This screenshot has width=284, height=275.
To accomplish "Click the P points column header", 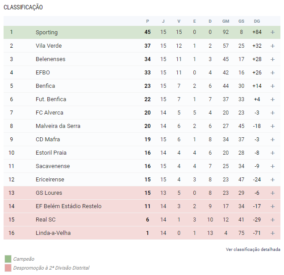I will 147,21.
